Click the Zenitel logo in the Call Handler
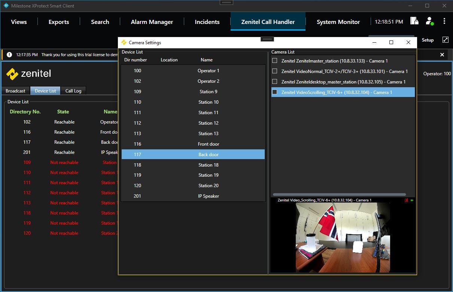 [28, 74]
